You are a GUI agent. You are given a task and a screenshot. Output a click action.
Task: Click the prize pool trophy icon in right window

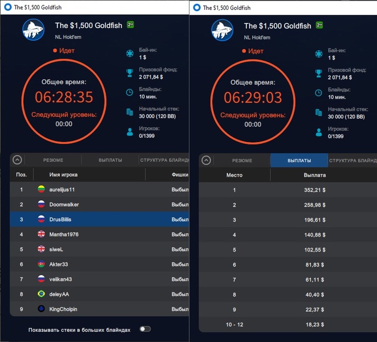(319, 73)
